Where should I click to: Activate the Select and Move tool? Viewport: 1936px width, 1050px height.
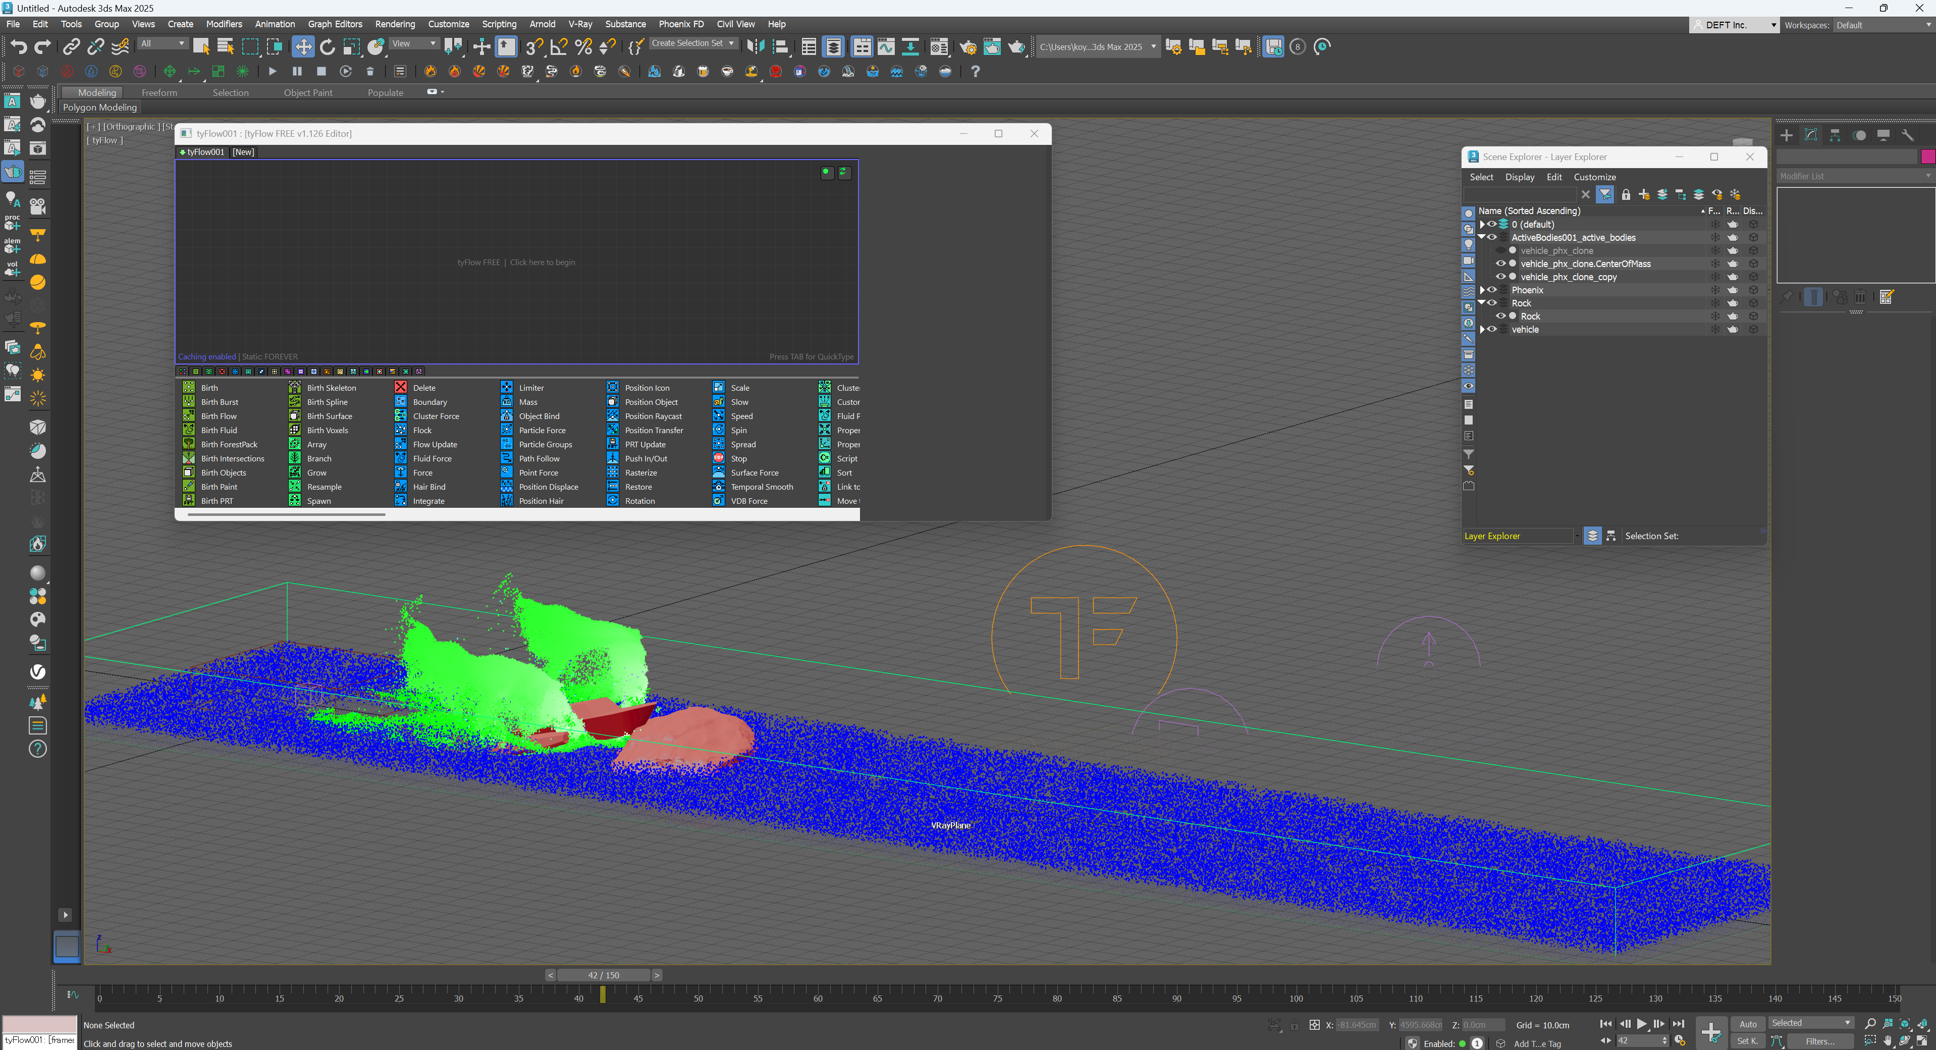coord(303,46)
